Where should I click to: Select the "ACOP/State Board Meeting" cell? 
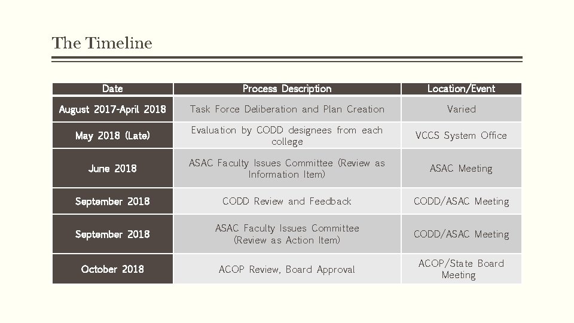[461, 269]
